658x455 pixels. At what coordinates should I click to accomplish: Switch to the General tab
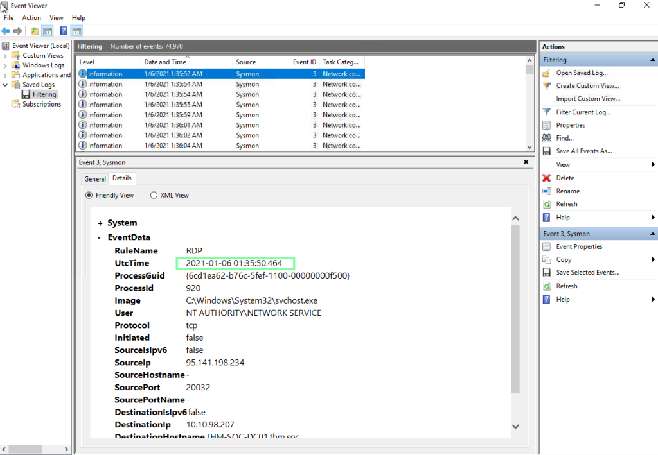(x=95, y=179)
